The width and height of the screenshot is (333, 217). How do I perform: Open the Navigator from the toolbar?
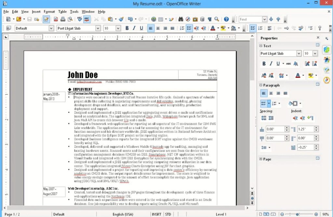188,19
